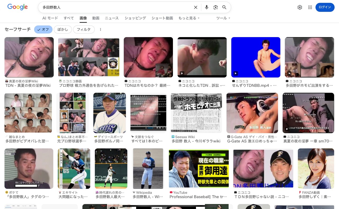
Task: Click the ボケて thumbnail with the subtitle caption
Action: click(x=29, y=168)
